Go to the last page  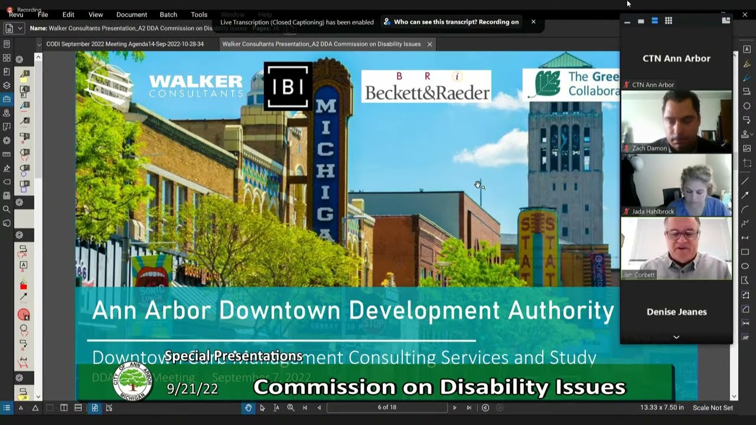pyautogui.click(x=469, y=407)
